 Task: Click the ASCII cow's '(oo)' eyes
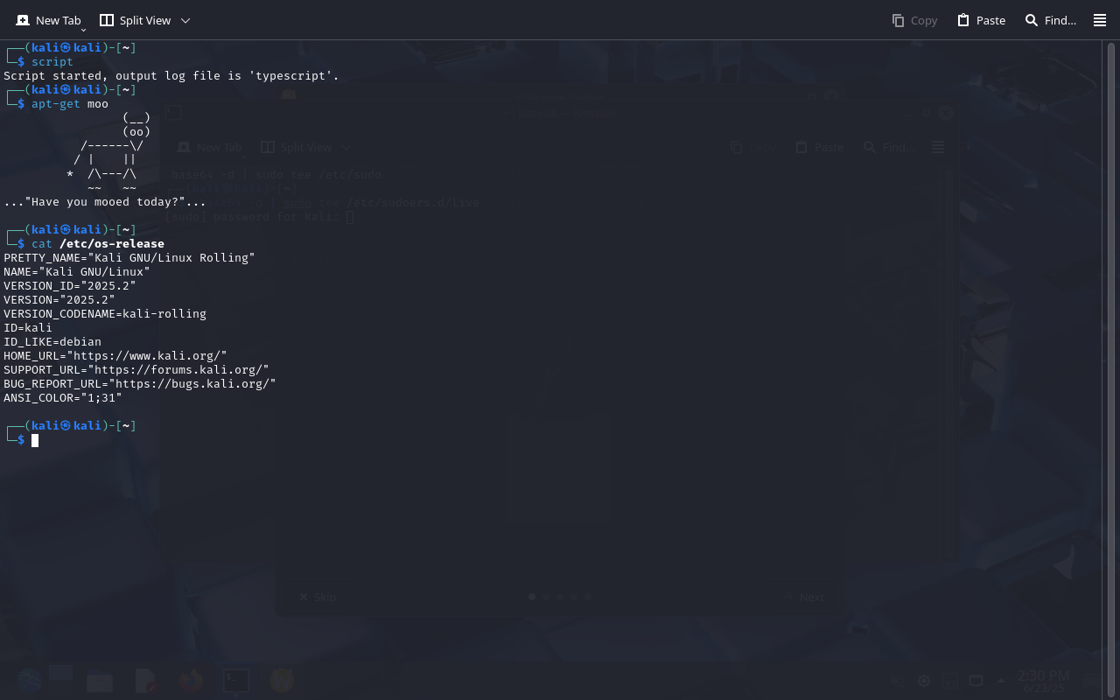[136, 132]
